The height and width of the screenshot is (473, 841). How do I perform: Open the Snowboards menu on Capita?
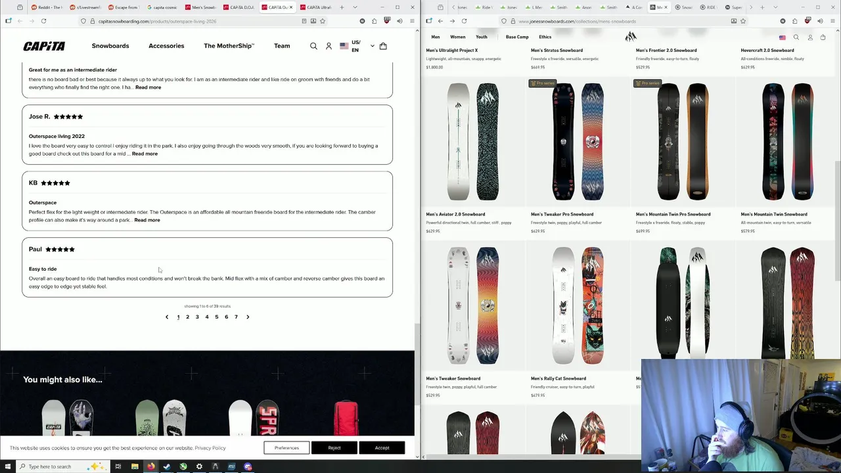tap(110, 46)
